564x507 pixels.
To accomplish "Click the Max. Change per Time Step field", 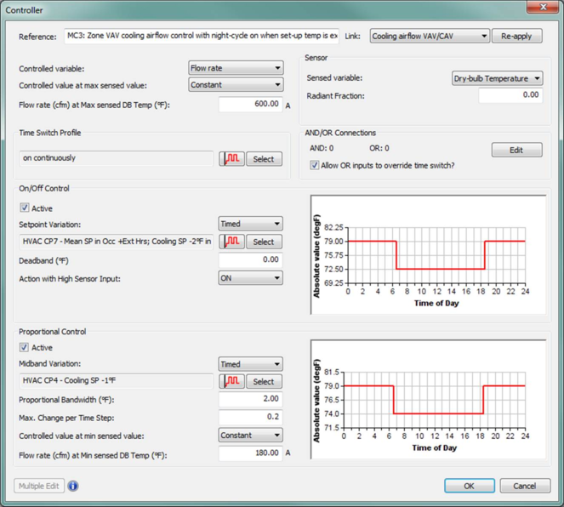I will (x=251, y=417).
